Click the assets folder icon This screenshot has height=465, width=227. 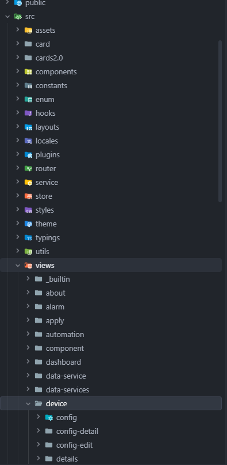(x=28, y=30)
